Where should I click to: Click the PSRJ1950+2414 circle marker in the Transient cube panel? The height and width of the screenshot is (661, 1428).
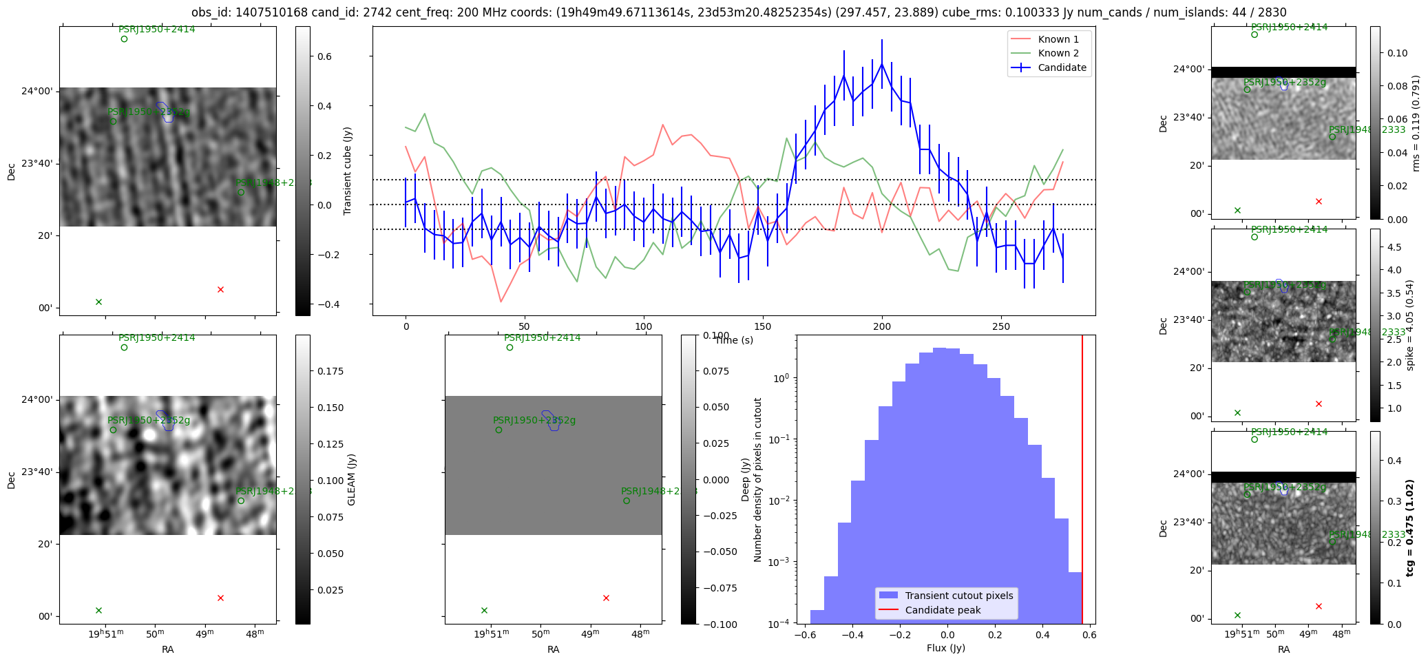124,39
